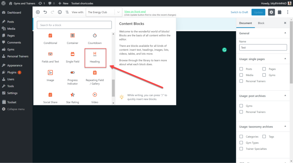Image resolution: width=293 pixels, height=163 pixels.
Task: Open Dashboard in the admin menu
Action: point(16,13)
